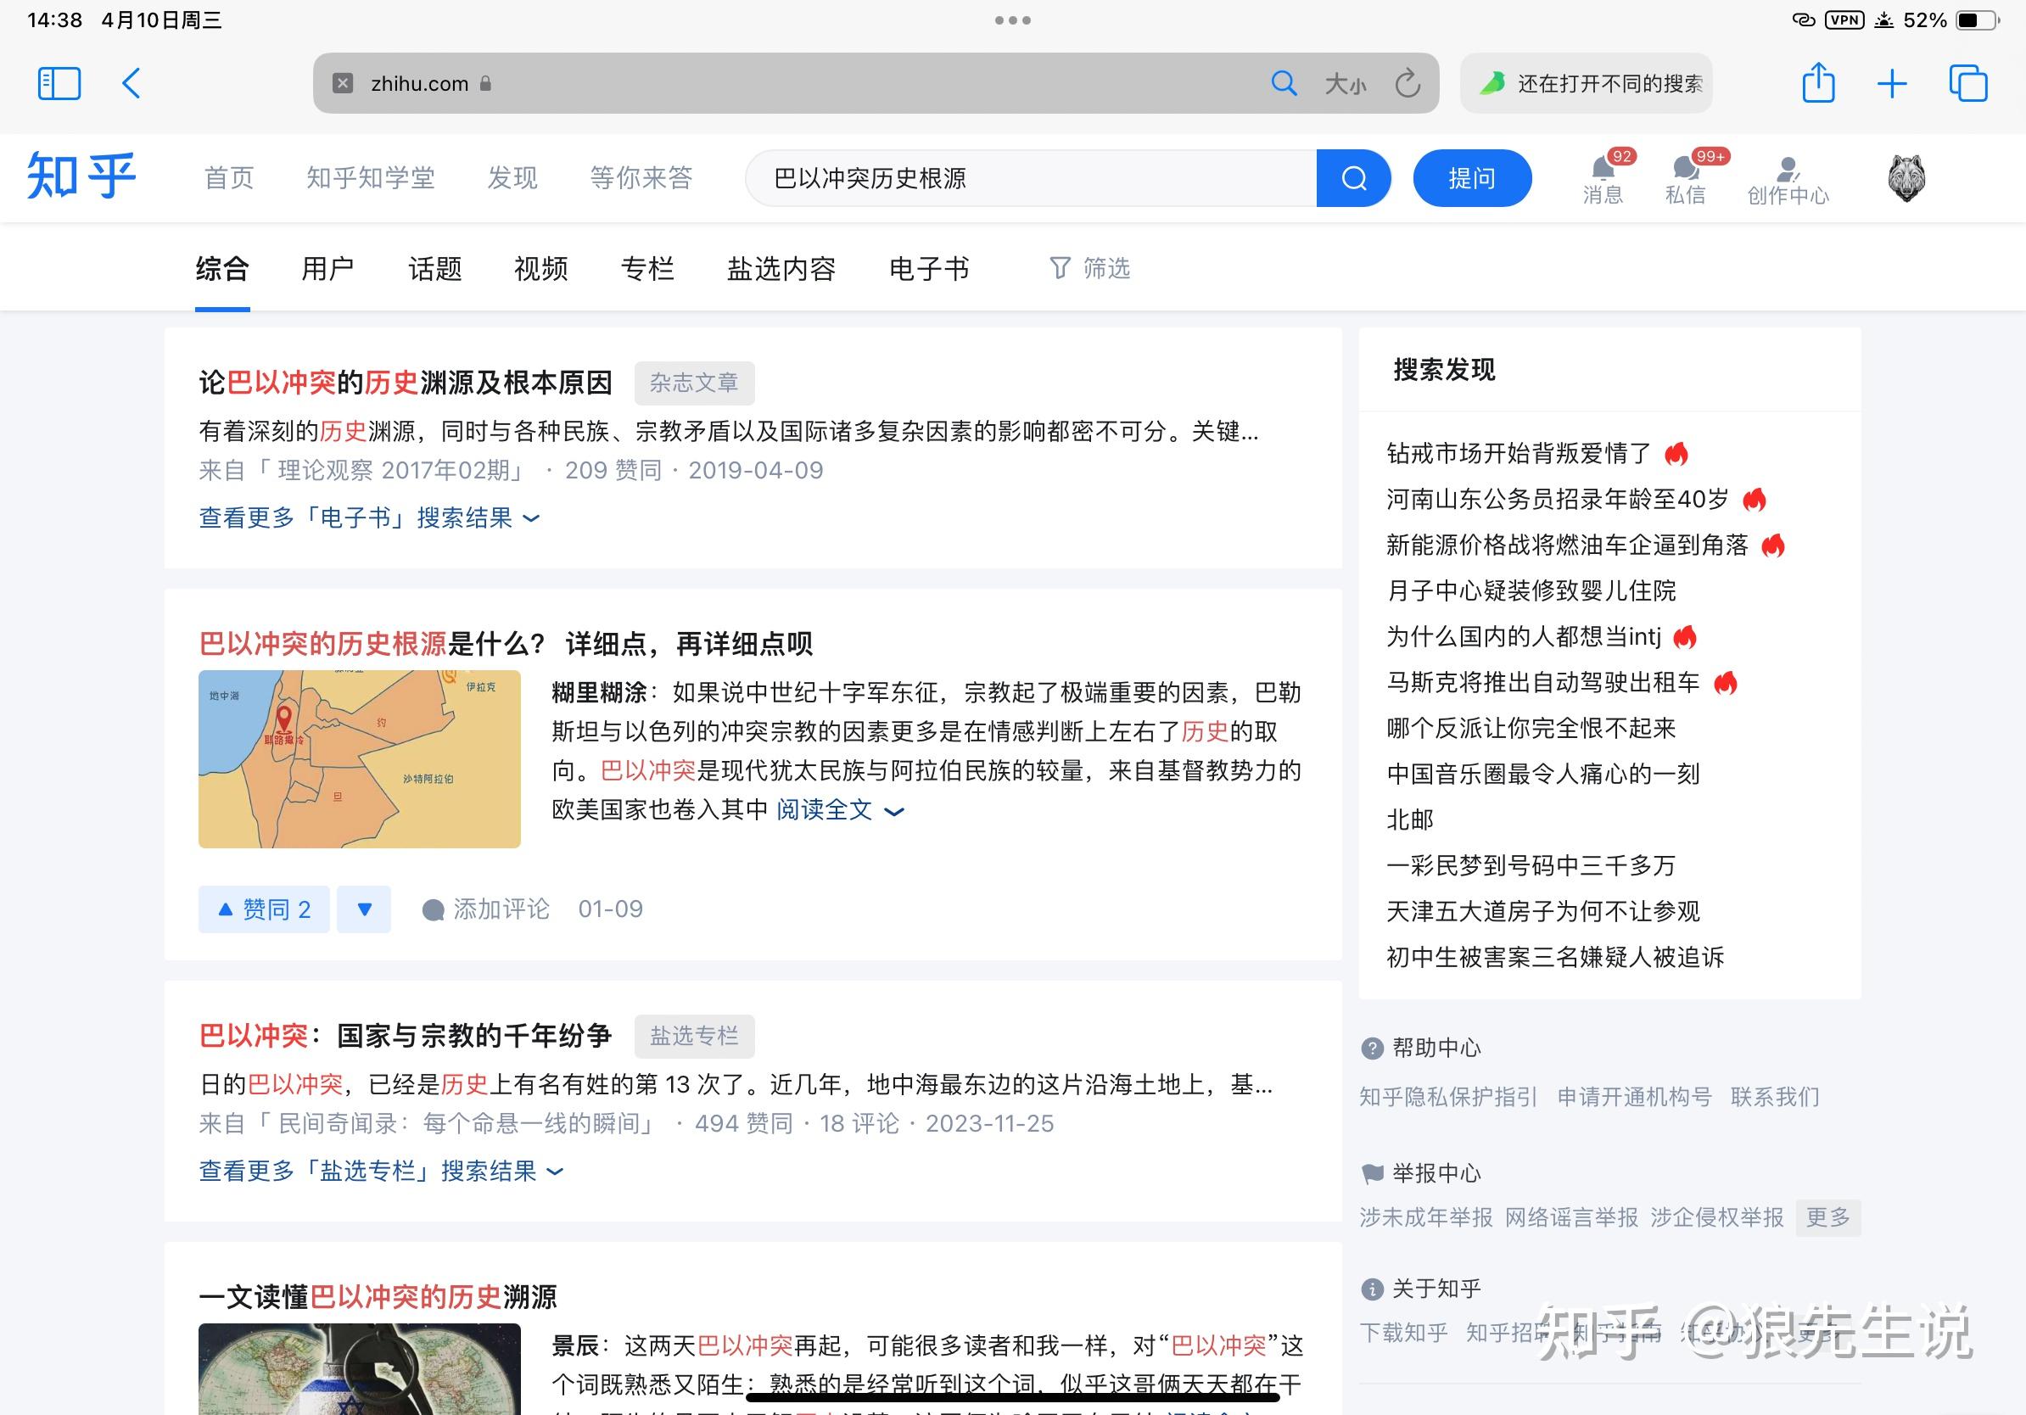Open 私信 private messages icon

click(1684, 178)
